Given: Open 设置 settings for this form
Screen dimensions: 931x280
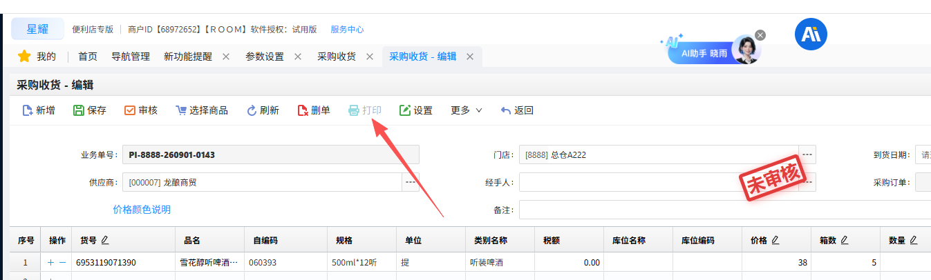Looking at the screenshot, I should tap(416, 110).
